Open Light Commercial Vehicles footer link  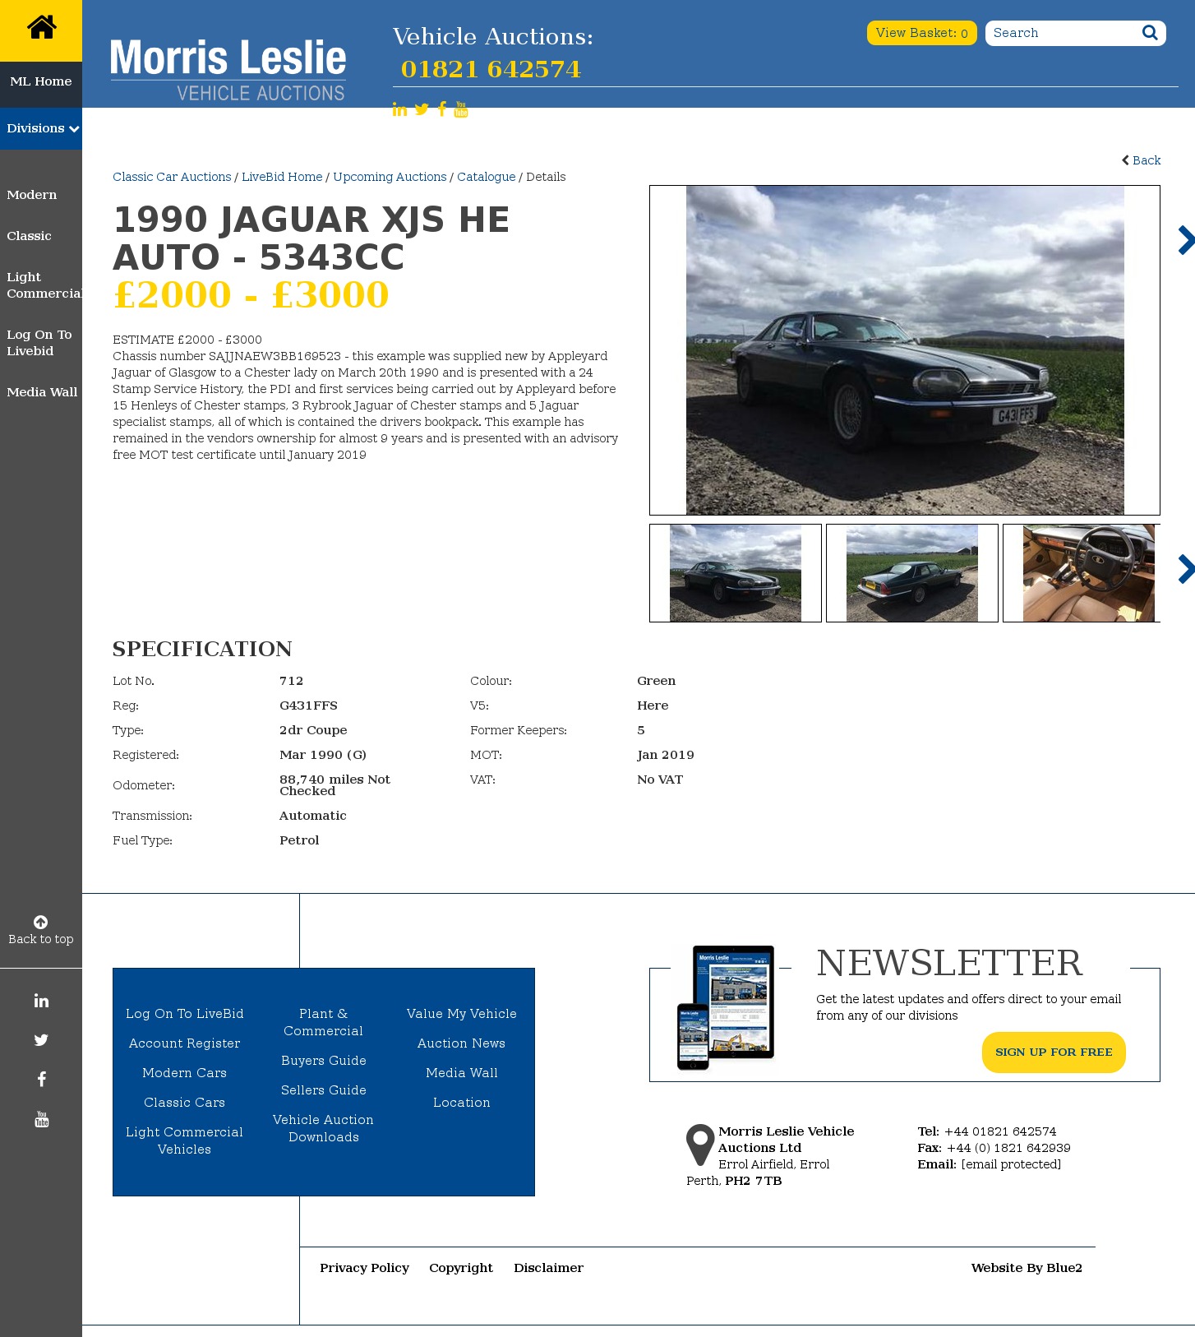pyautogui.click(x=185, y=1140)
